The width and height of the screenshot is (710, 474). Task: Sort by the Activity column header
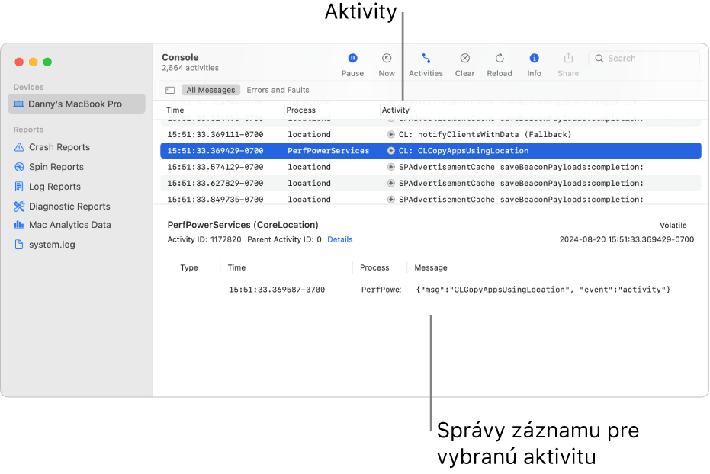click(395, 110)
